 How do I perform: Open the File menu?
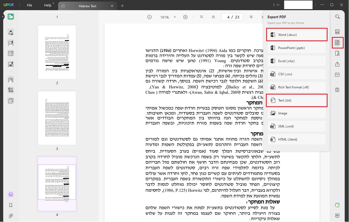point(29,5)
